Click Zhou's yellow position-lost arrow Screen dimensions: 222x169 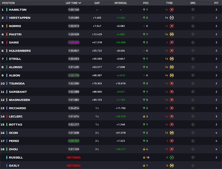coord(144,149)
